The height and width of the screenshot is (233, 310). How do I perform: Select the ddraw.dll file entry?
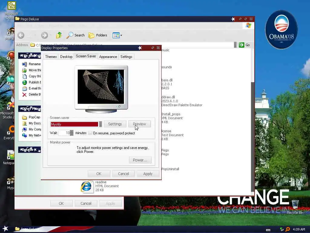(x=182, y=101)
